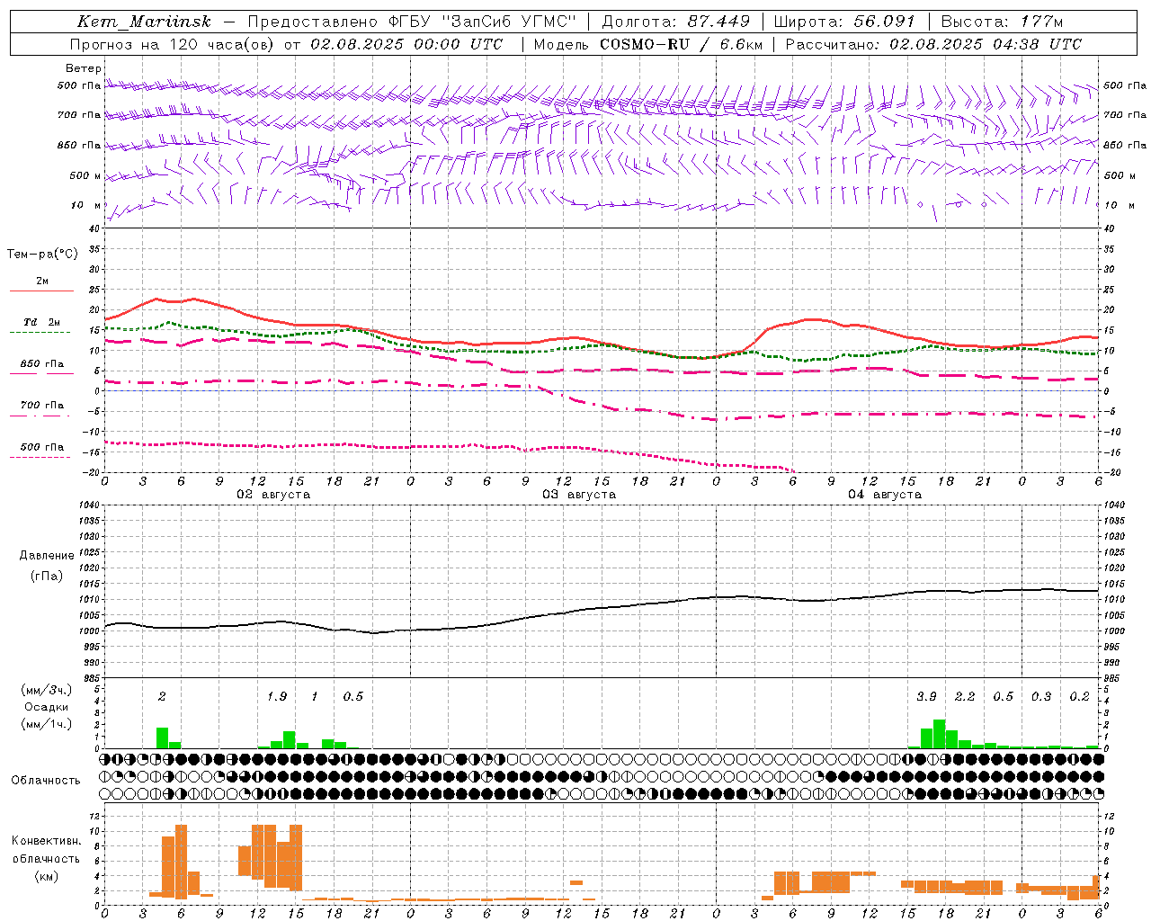Viewport: 1151px width, 921px height.
Task: Click the '(мм/1ч.)' precipitation unit label
Action: [x=47, y=724]
